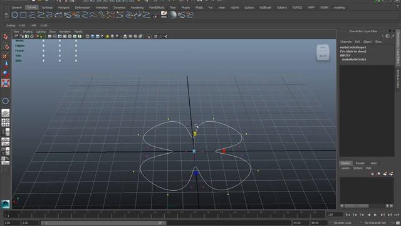Open the viewport Renderer menu
This screenshot has height=226, width=401.
pyautogui.click(x=65, y=32)
